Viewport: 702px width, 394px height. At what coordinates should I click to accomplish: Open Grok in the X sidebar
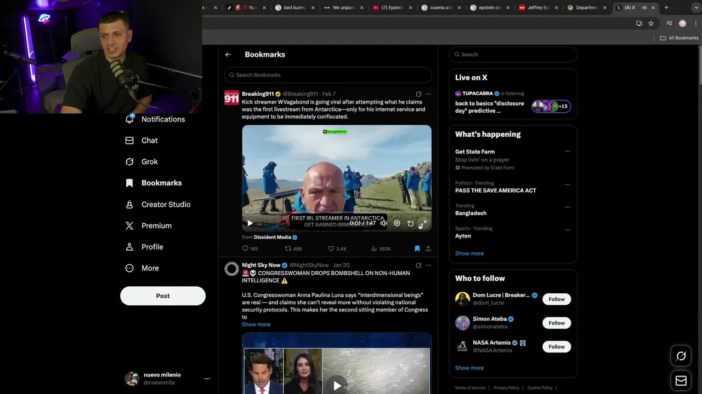pyautogui.click(x=141, y=162)
